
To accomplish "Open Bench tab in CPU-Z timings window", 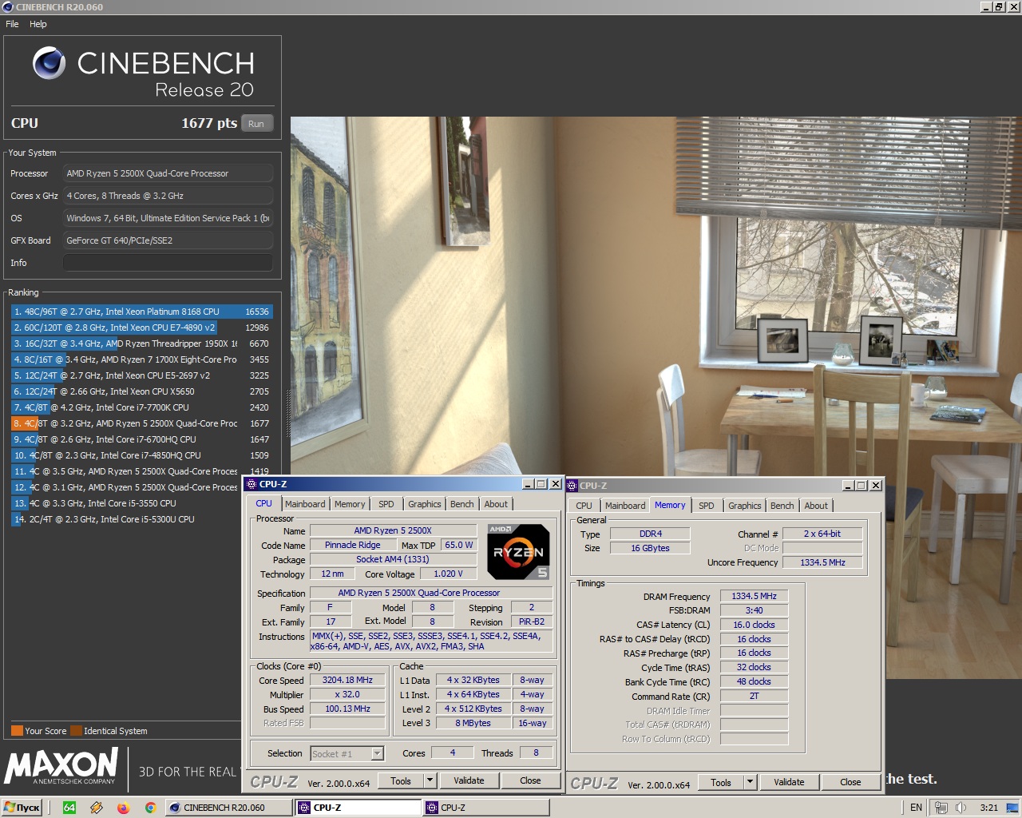I will coord(782,506).
